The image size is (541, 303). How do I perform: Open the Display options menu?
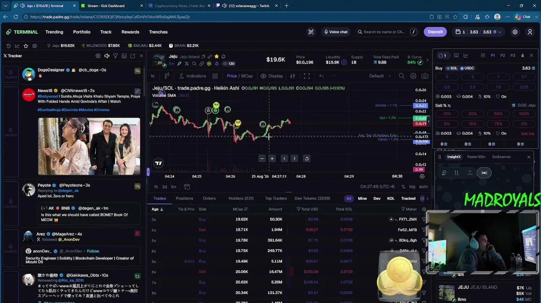pos(272,76)
